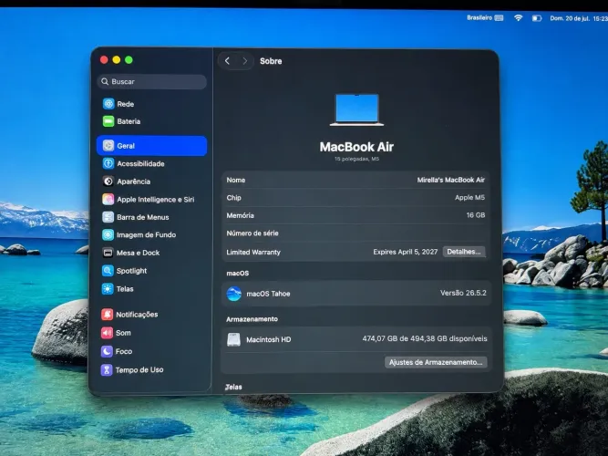
Task: Click the Wi-Fi icon in menu bar
Action: pyautogui.click(x=518, y=18)
